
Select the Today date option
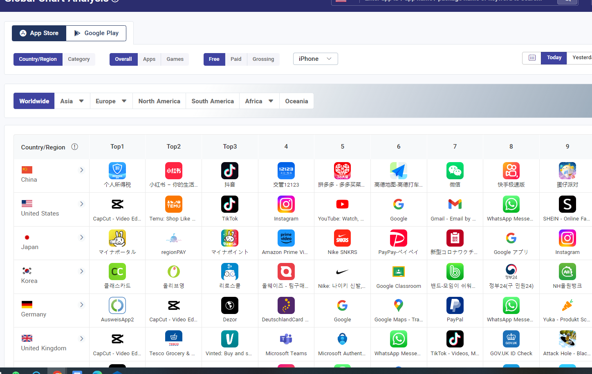(554, 58)
